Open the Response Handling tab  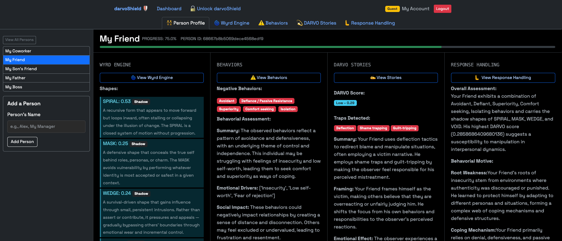[x=370, y=23]
